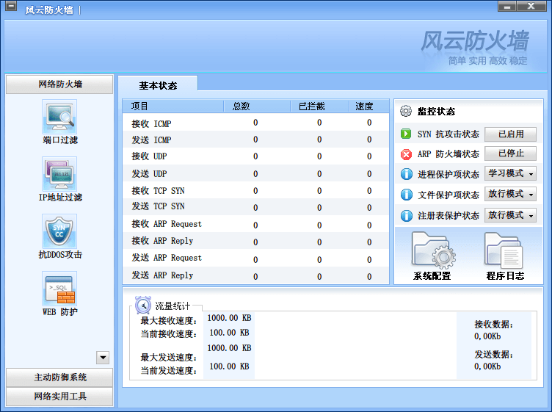Screen dimensions: 552x412
Task: Click the green SYN status indicator
Action: click(406, 134)
